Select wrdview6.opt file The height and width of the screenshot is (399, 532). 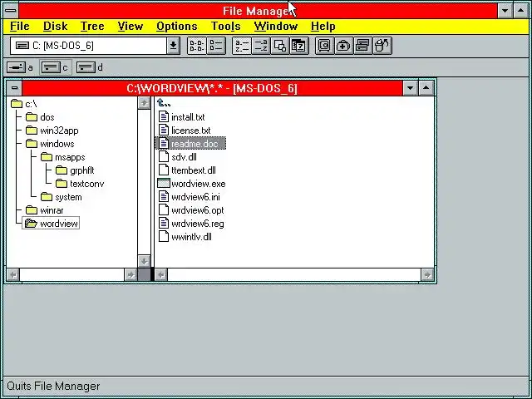[x=191, y=210]
